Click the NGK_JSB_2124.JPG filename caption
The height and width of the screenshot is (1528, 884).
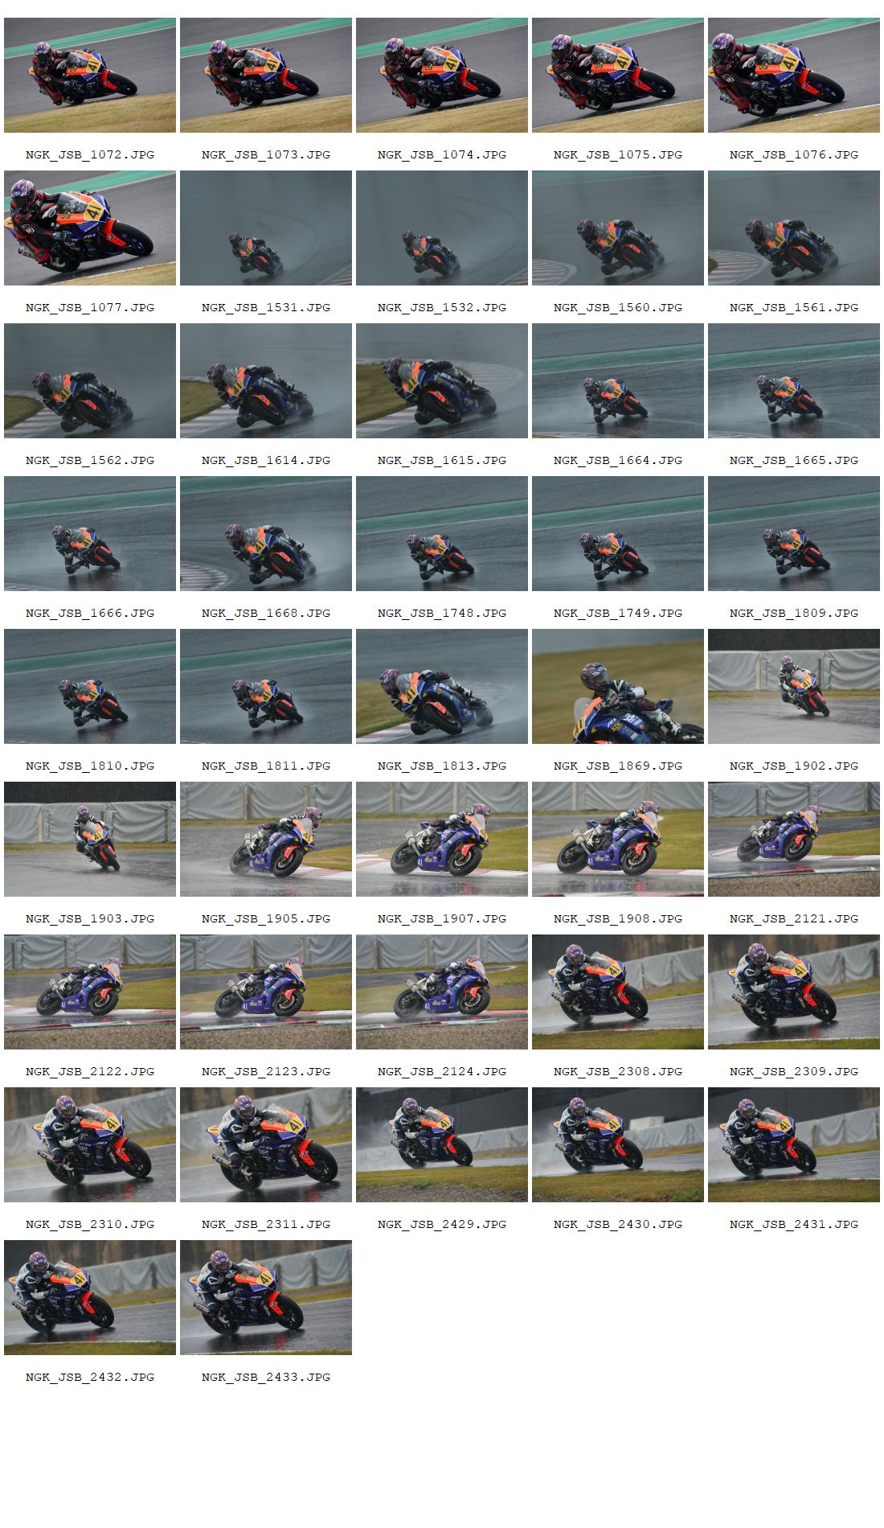(442, 1071)
